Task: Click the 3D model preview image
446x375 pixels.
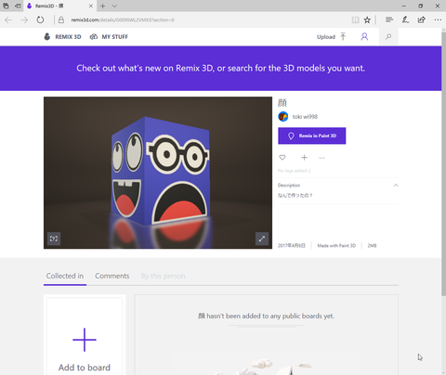Action: [x=158, y=173]
